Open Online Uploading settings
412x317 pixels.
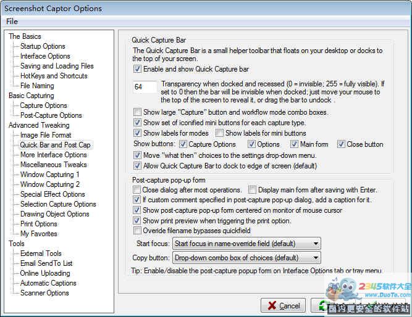pyautogui.click(x=45, y=273)
